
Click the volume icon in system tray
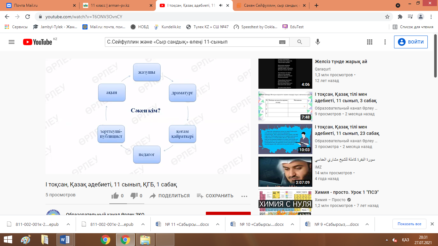pos(394,240)
